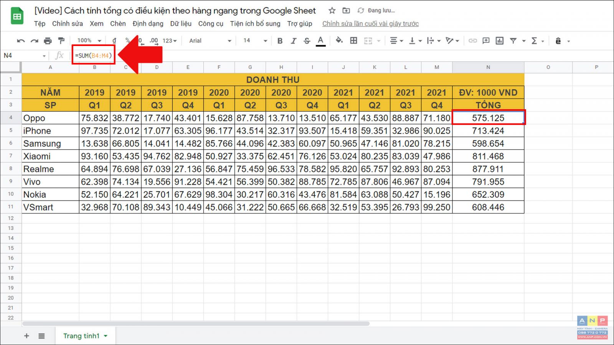The width and height of the screenshot is (614, 345).
Task: Select the DOANH THU header cell
Action: (273, 79)
